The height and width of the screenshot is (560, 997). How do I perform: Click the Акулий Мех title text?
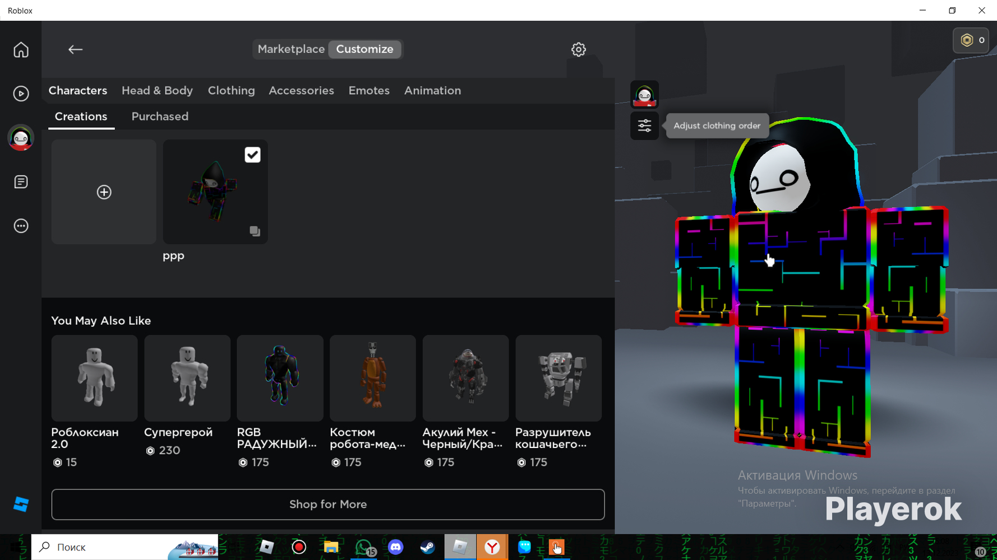(463, 438)
